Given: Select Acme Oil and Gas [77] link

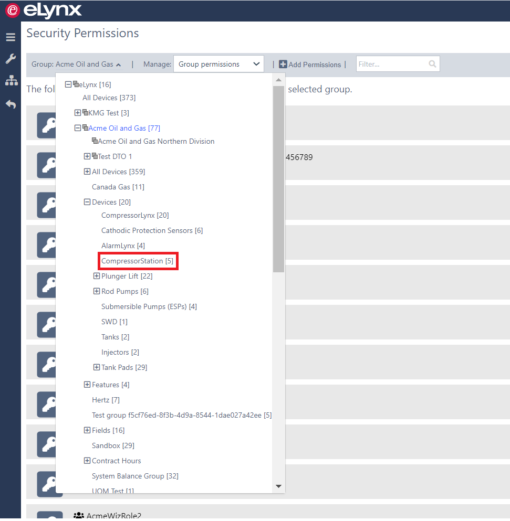Looking at the screenshot, I should [x=124, y=128].
